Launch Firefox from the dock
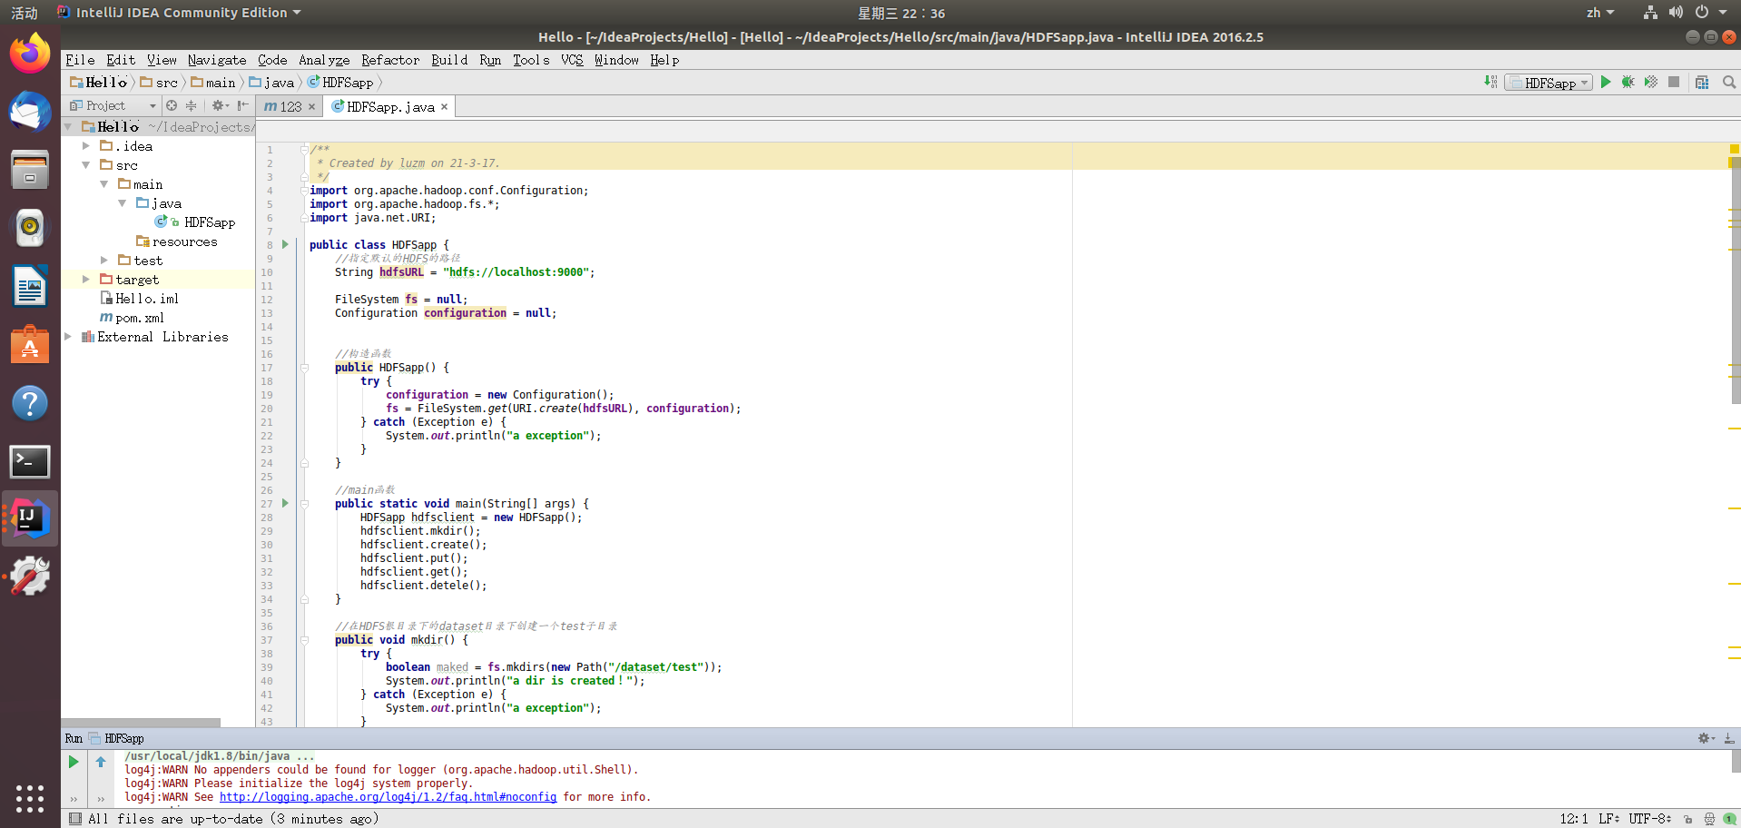Viewport: 1741px width, 828px height. [x=30, y=54]
